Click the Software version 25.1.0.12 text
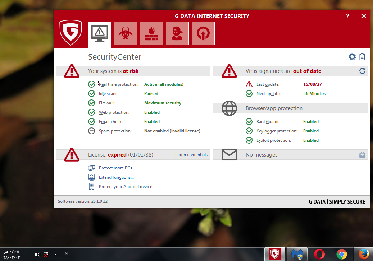 [82, 201]
